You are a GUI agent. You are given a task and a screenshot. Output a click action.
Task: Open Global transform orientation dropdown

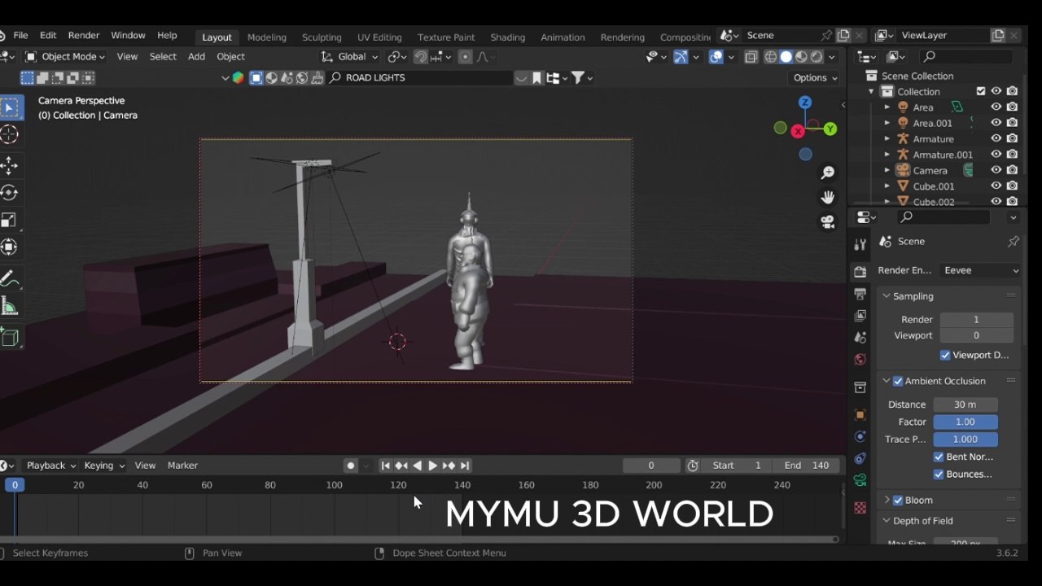tap(349, 57)
